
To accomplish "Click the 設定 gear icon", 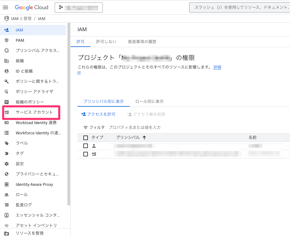I will (x=7, y=164).
